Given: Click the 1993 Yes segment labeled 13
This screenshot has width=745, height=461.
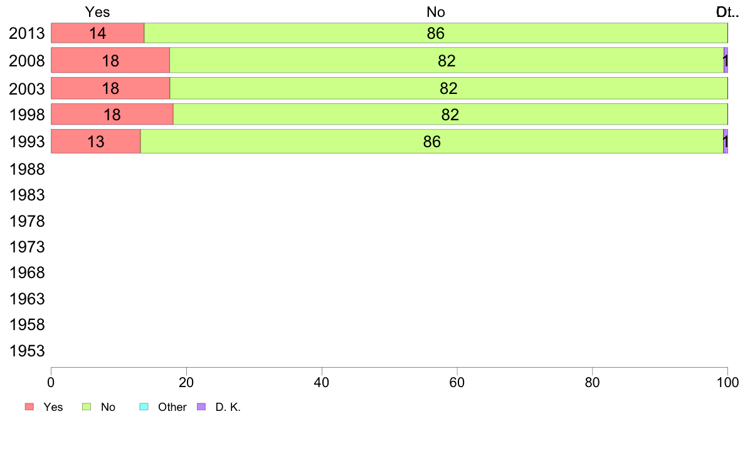Looking at the screenshot, I should click(x=95, y=142).
